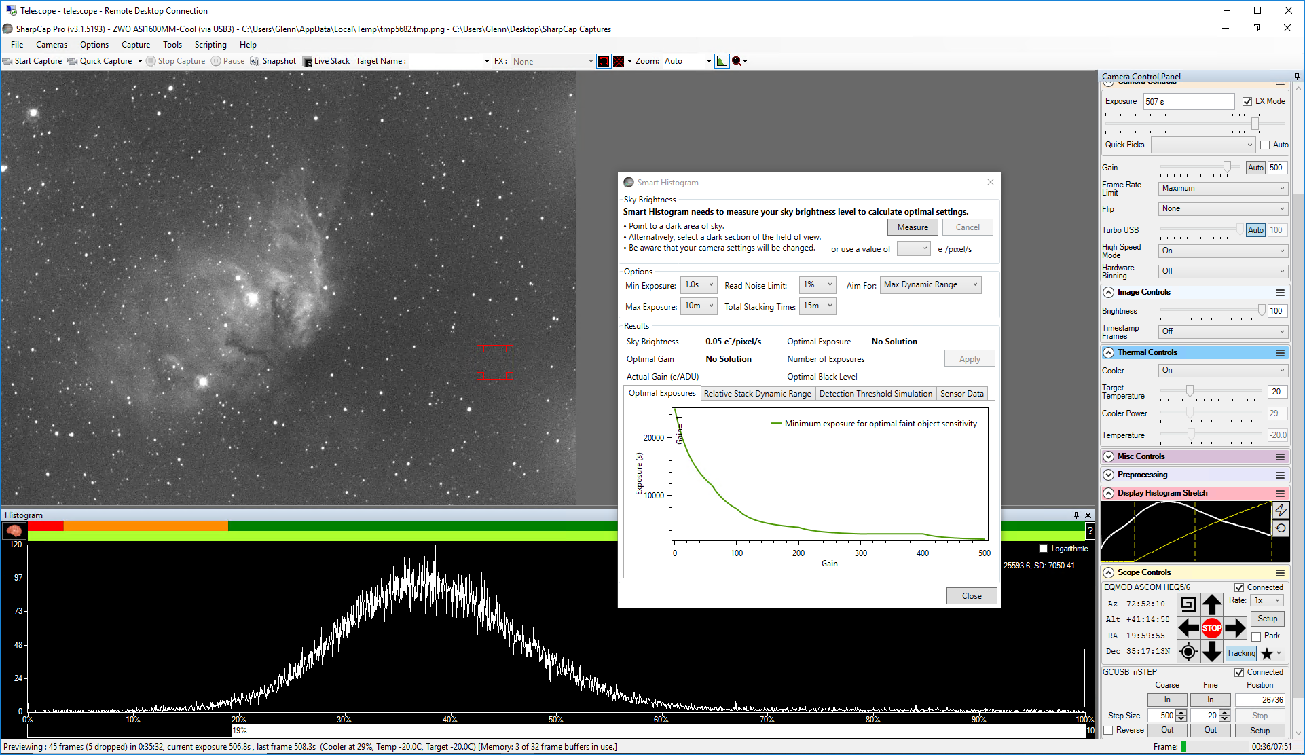Open Image Controls hamburger menu
The height and width of the screenshot is (755, 1305).
click(x=1280, y=293)
